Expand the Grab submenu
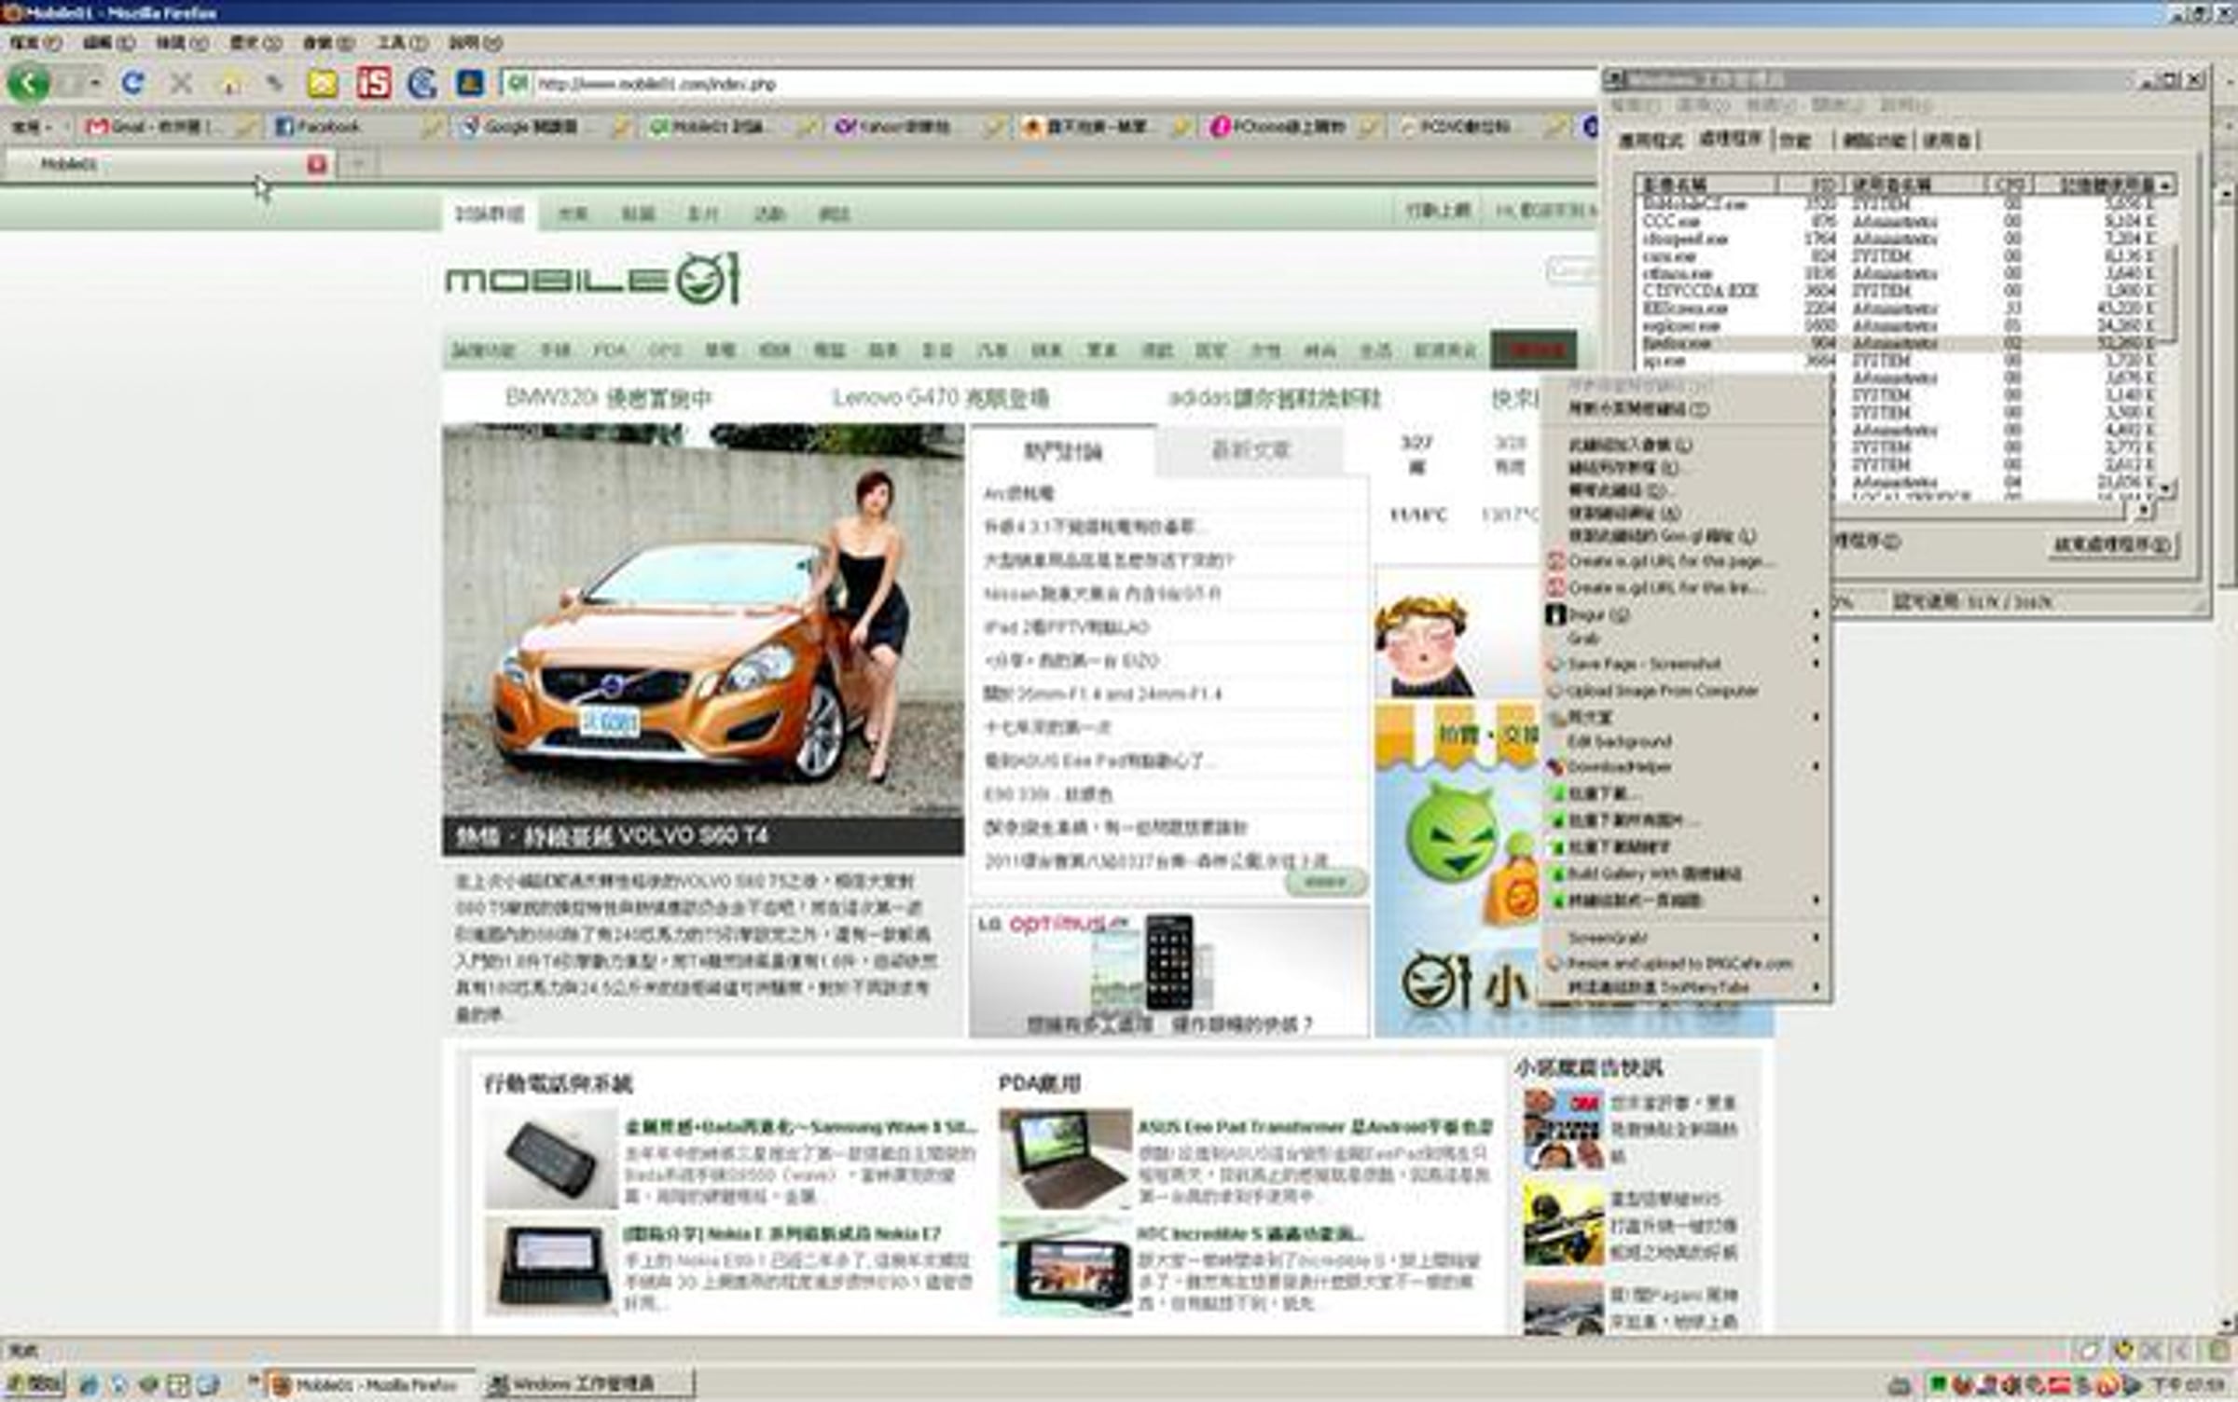 click(1684, 639)
